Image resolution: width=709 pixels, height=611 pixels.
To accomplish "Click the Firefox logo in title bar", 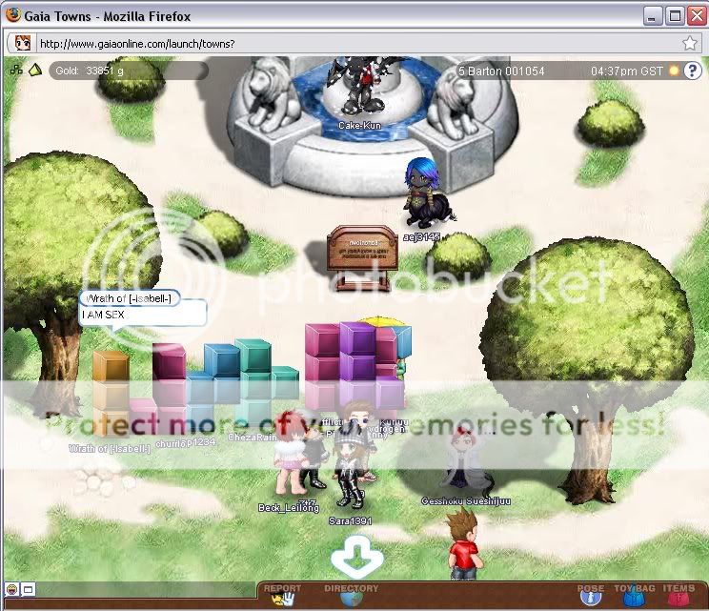I will [13, 15].
